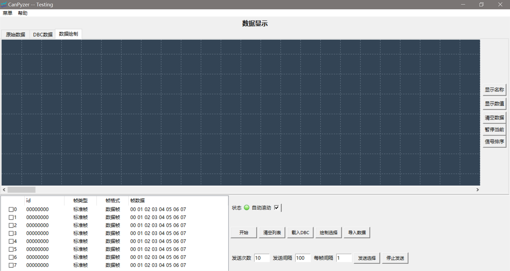This screenshot has width=510, height=271.
Task: Click the green 状态 status indicator
Action: pos(246,208)
